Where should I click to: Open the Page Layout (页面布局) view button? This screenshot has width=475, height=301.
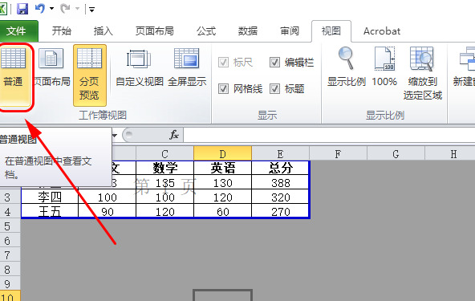click(51, 68)
